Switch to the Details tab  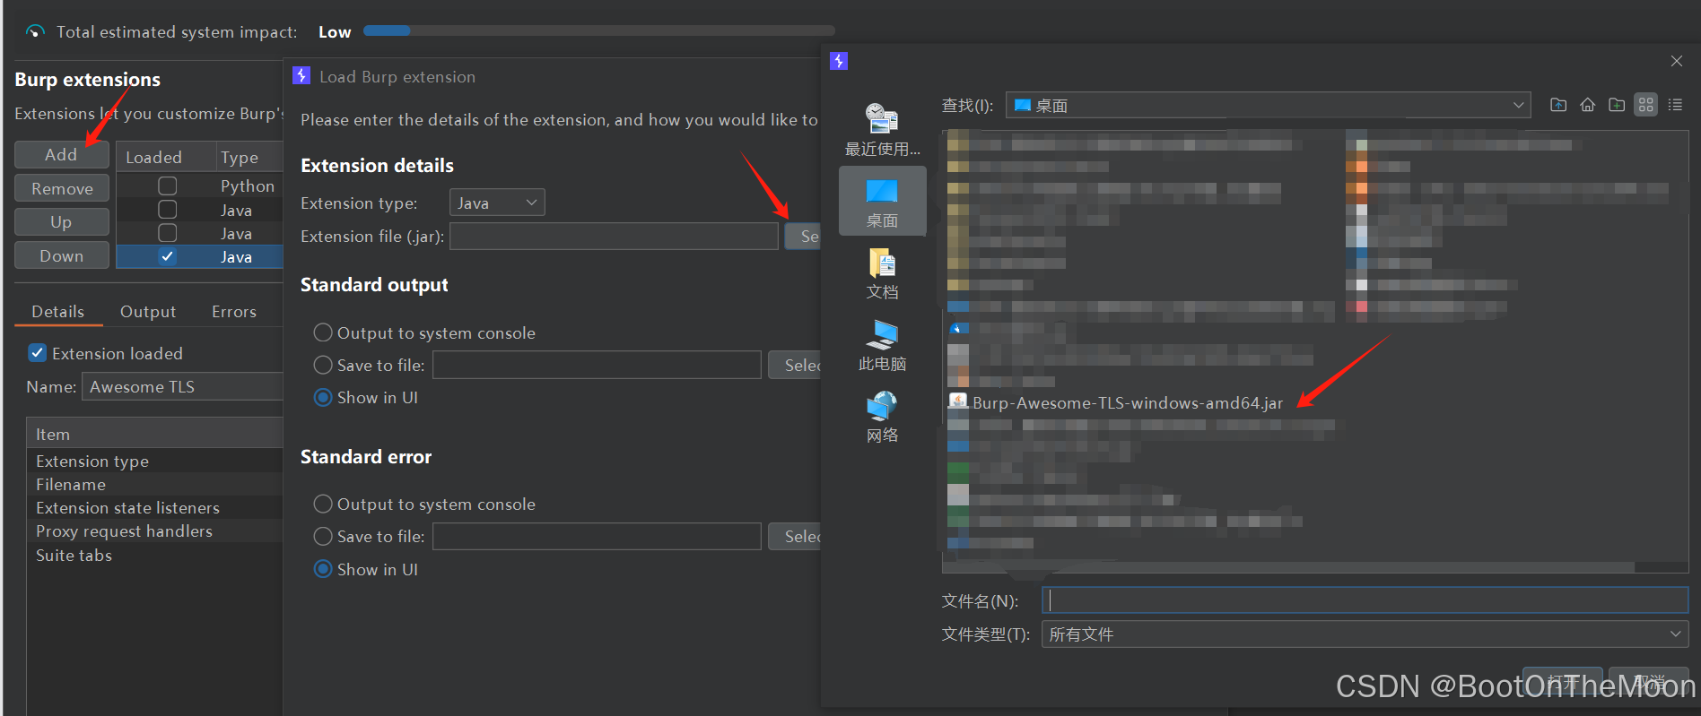click(x=58, y=311)
